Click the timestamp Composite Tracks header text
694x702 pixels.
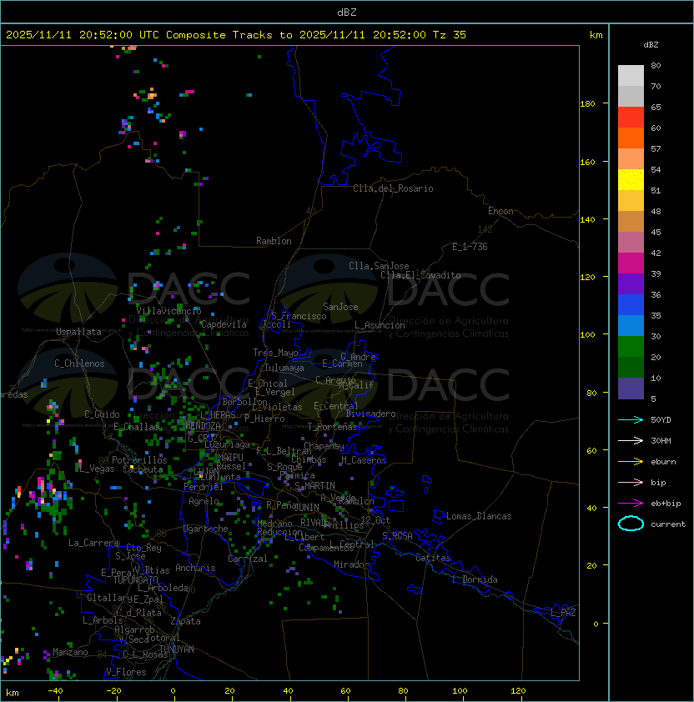tap(236, 35)
